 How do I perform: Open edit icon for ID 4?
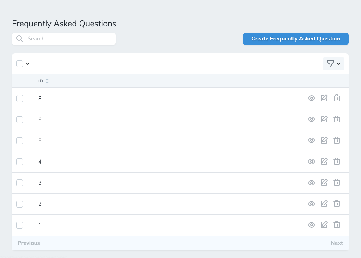coord(324,162)
